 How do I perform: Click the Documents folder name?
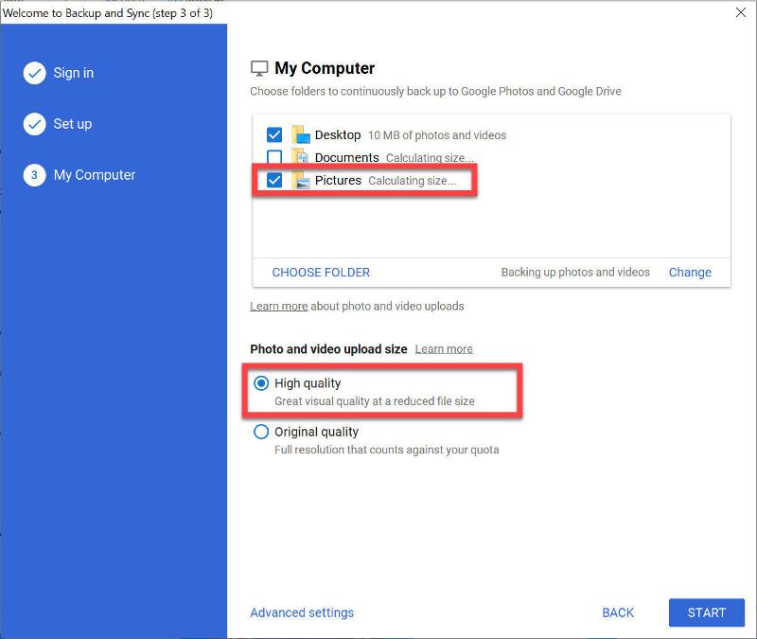tap(346, 158)
